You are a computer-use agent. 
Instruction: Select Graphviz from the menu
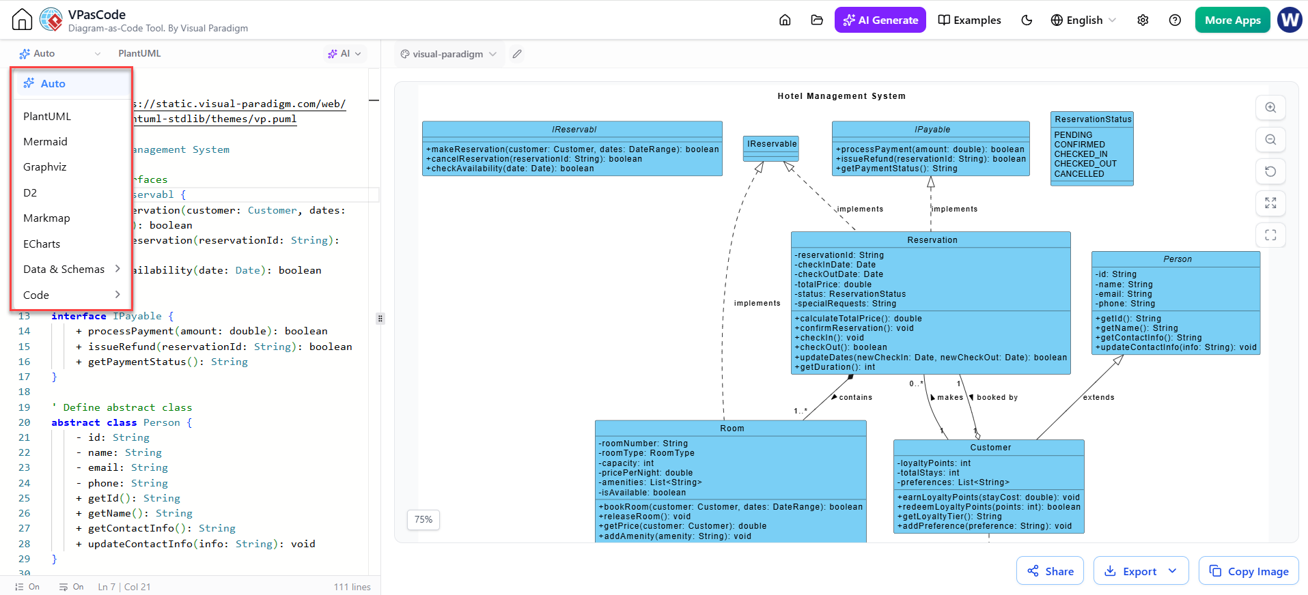click(x=72, y=166)
